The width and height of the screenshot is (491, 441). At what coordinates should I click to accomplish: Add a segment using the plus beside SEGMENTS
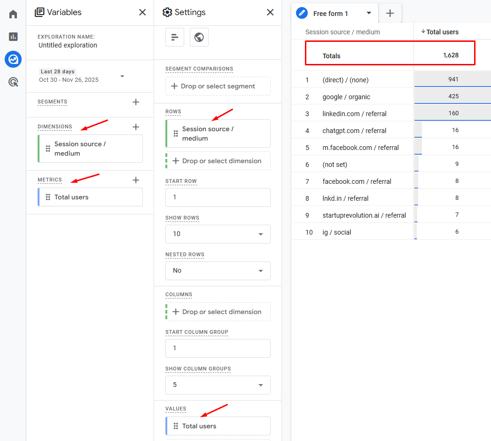(136, 102)
